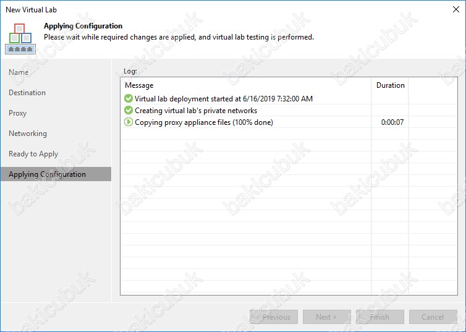This screenshot has width=466, height=332.
Task: Click the 'Please wait while required changes' description
Action: 179,37
